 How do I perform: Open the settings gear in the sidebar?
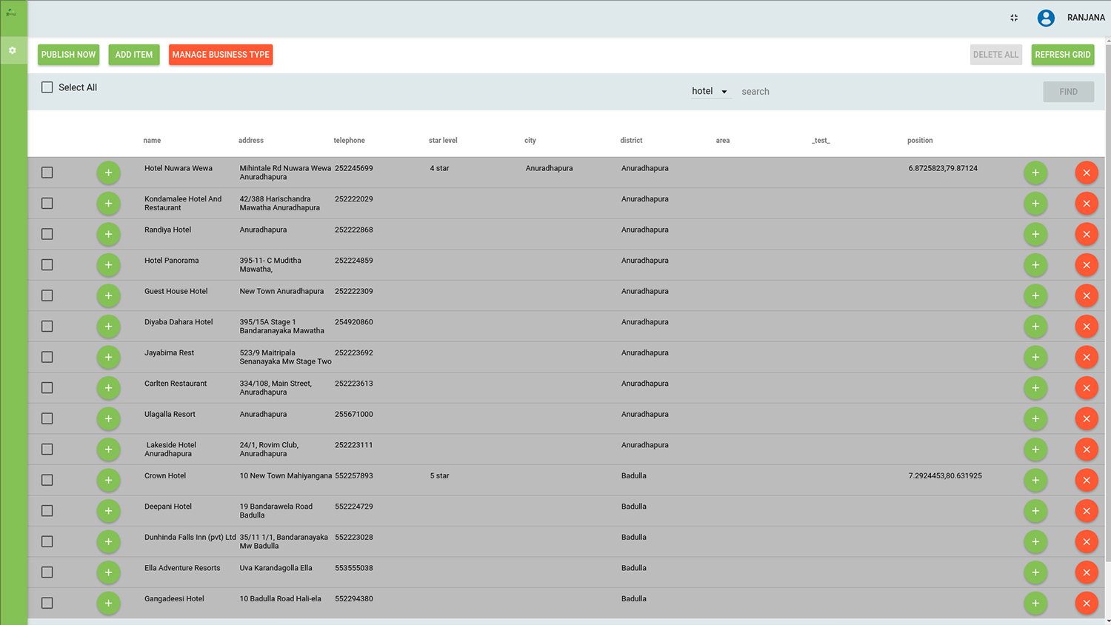coord(12,50)
